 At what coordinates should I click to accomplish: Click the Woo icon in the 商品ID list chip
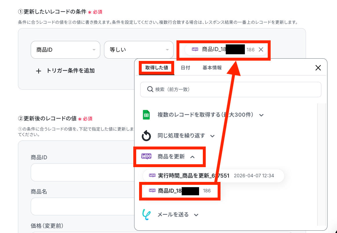click(152, 191)
